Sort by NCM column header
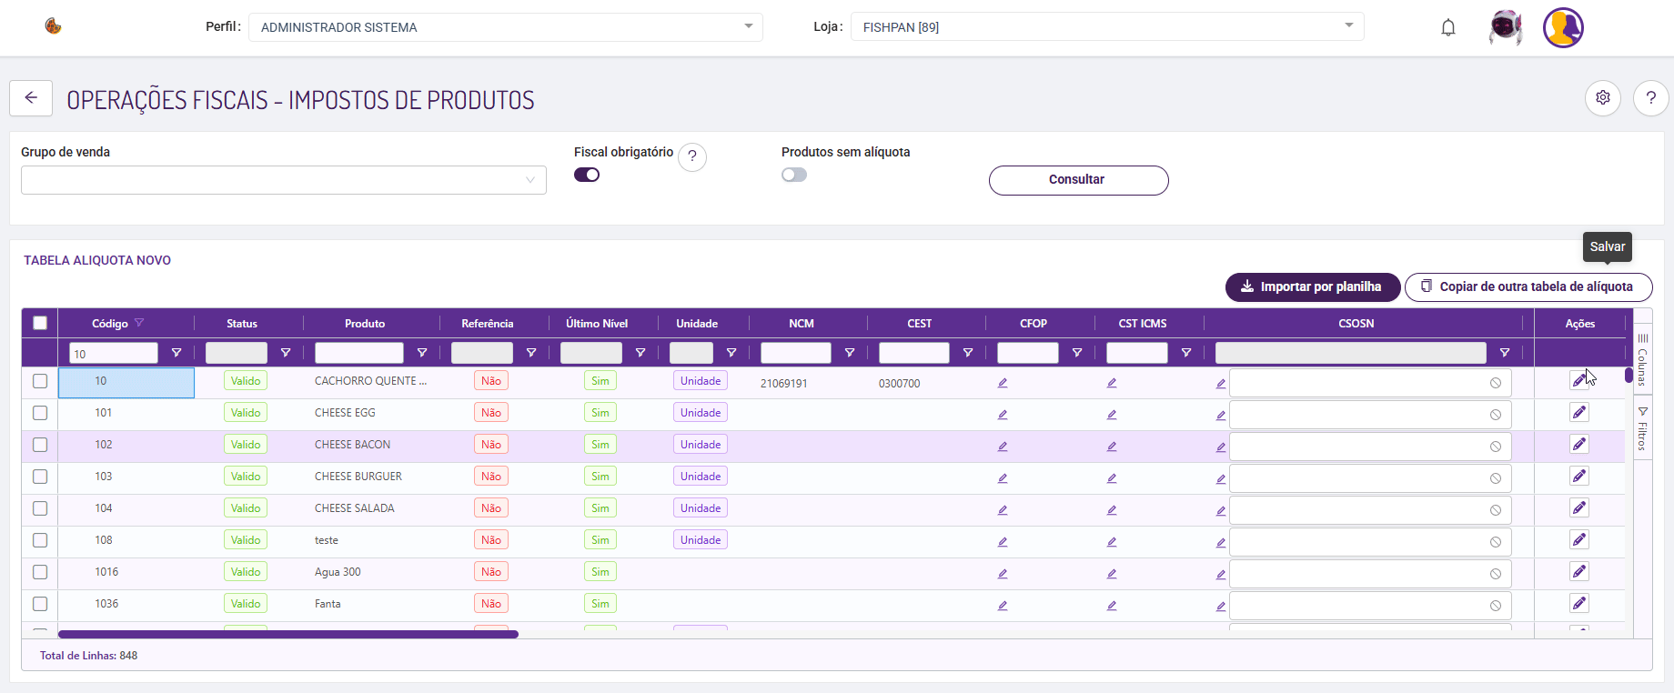 tap(802, 324)
